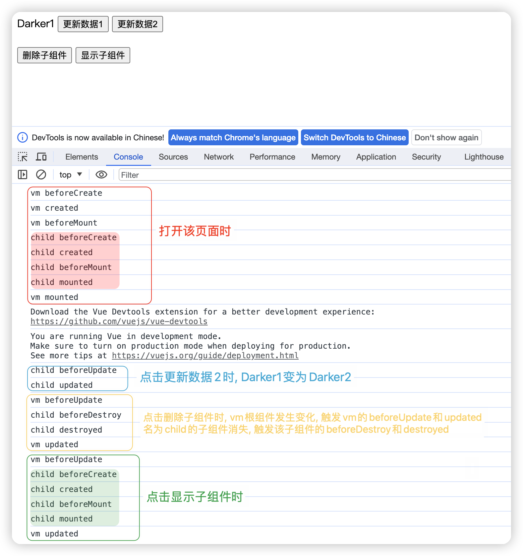Viewport: 523px width, 556px height.
Task: Show the console sidebar panel icon
Action: pyautogui.click(x=23, y=175)
